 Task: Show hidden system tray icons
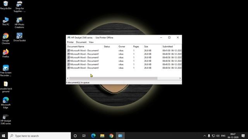tap(205, 136)
